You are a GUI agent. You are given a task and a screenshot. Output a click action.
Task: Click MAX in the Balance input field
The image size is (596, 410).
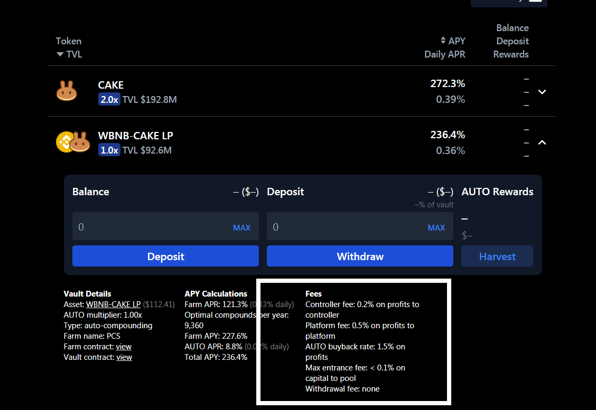[242, 228]
